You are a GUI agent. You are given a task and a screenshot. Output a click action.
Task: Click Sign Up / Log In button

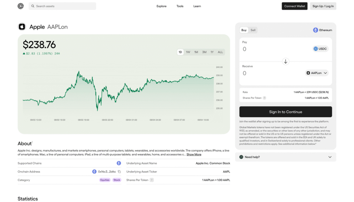click(323, 6)
